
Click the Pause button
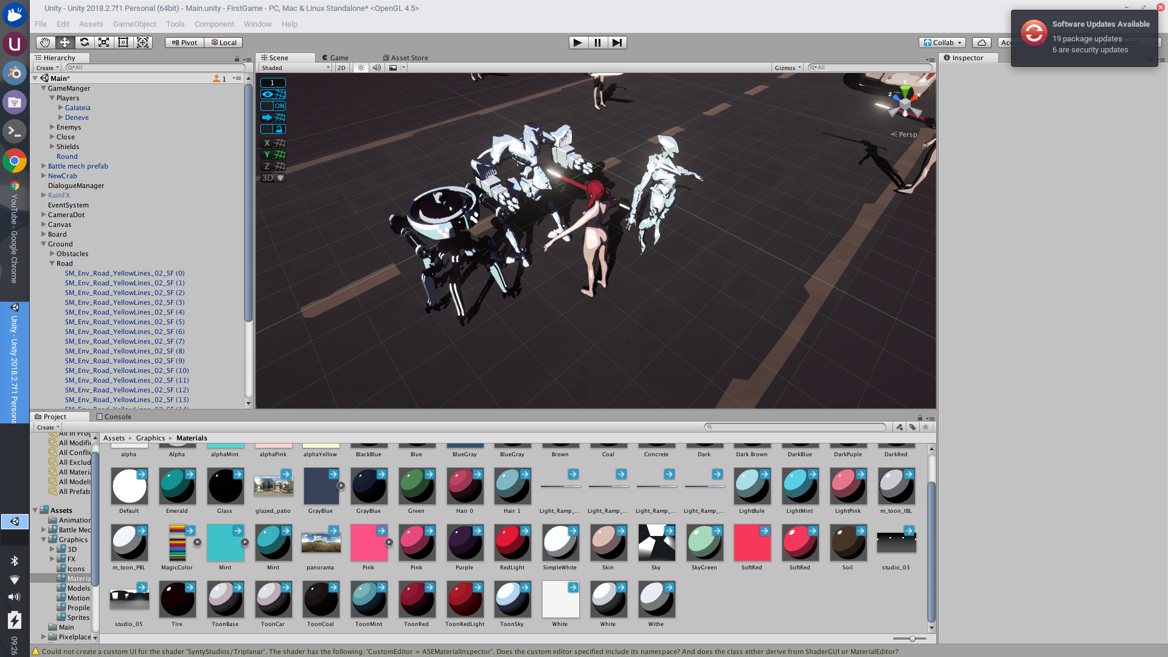click(x=597, y=43)
